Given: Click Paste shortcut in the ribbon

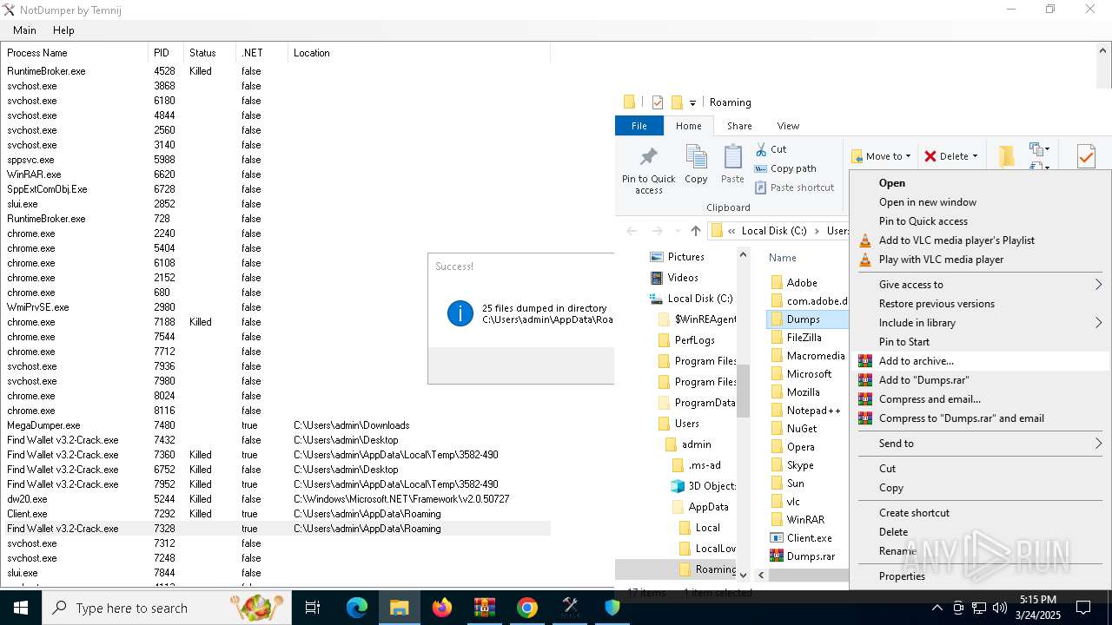Looking at the screenshot, I should point(794,187).
